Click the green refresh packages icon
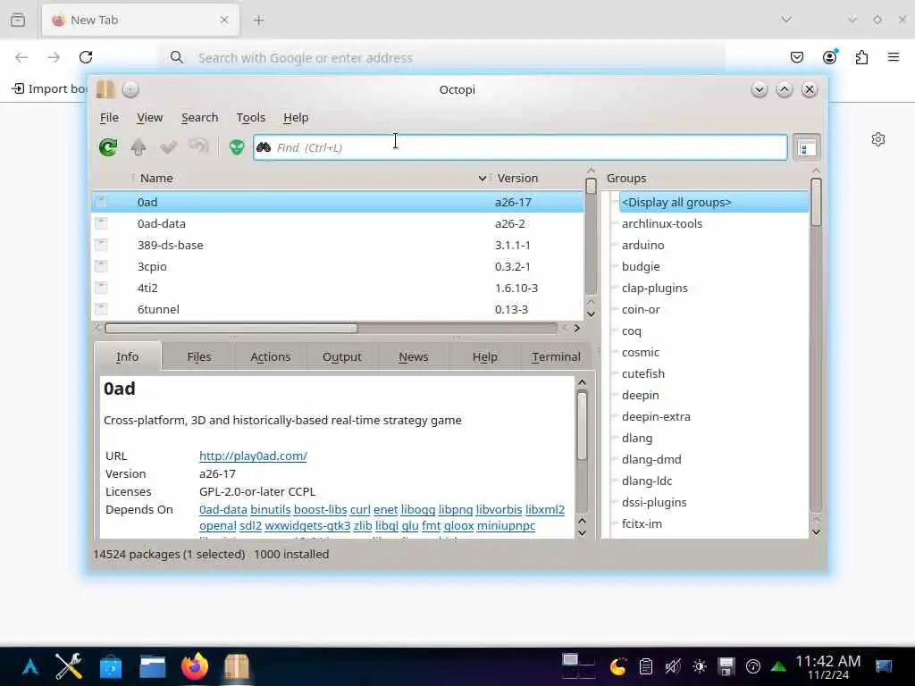915x686 pixels. [x=108, y=147]
